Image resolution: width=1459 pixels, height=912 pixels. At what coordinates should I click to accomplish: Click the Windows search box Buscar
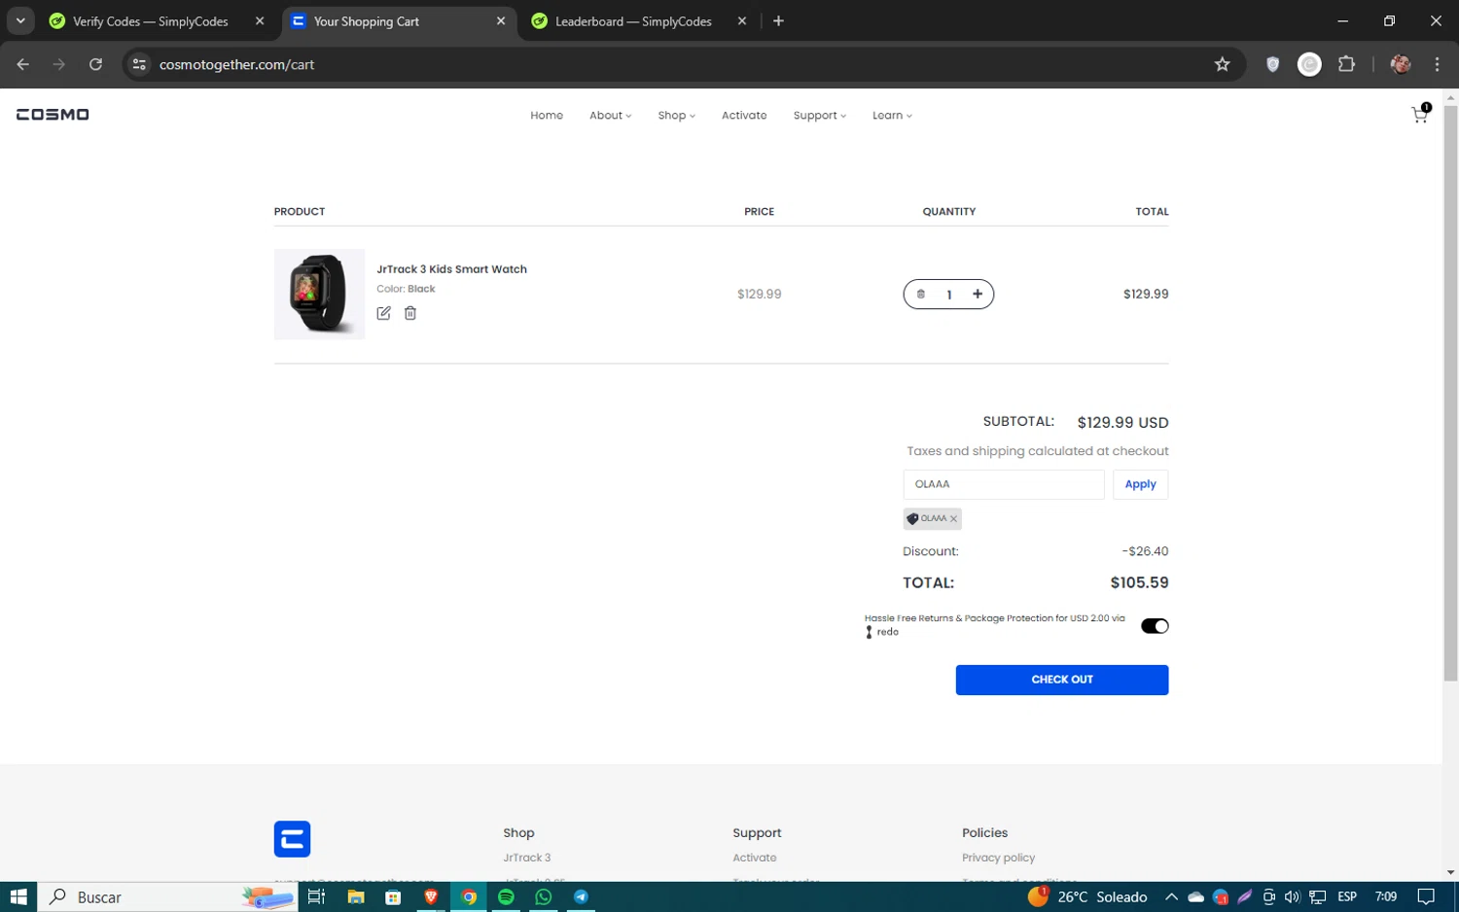(x=167, y=896)
